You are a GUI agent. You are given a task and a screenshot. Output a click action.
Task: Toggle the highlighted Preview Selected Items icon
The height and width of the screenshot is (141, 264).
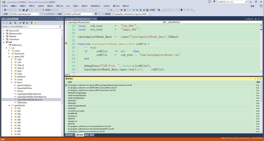(x=35, y=23)
